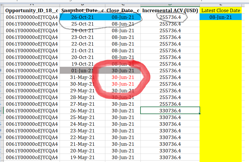The height and width of the screenshot is (162, 249).
Task: Select the ACV value in the 01-Jun-21 row
Action: (170, 71)
